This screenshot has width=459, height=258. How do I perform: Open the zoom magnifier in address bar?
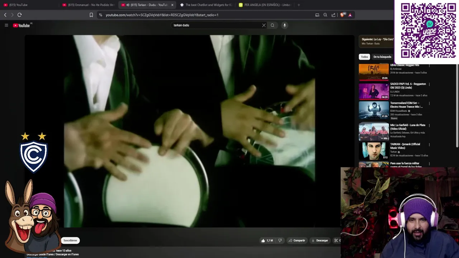point(325,15)
